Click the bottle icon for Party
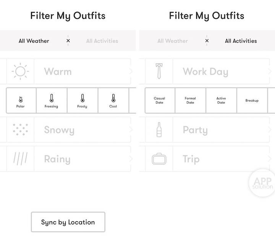This screenshot has height=243, width=275. pyautogui.click(x=159, y=130)
